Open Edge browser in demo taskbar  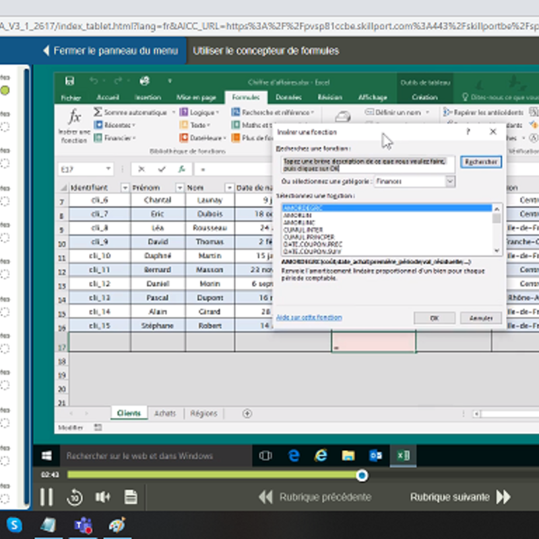(293, 456)
